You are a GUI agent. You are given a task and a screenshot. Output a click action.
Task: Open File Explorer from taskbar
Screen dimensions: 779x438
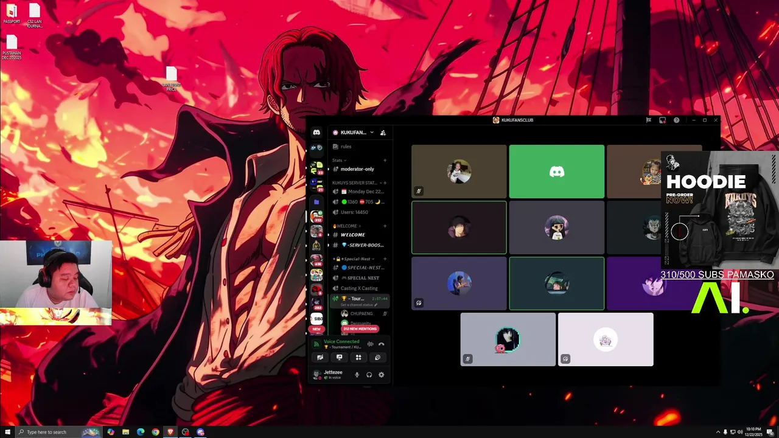[125, 432]
